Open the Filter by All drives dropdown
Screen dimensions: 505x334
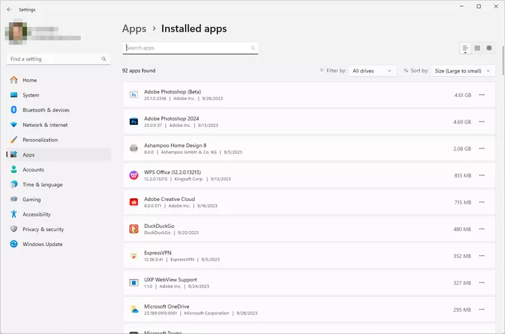(372, 71)
